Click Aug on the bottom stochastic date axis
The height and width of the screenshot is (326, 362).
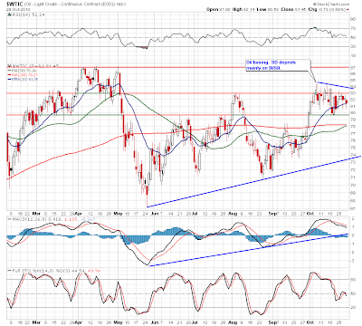pyautogui.click(x=233, y=322)
